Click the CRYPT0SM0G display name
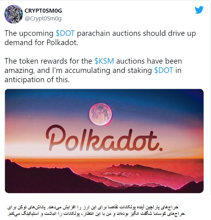Viewport: 211px width, 220px height. (43, 11)
